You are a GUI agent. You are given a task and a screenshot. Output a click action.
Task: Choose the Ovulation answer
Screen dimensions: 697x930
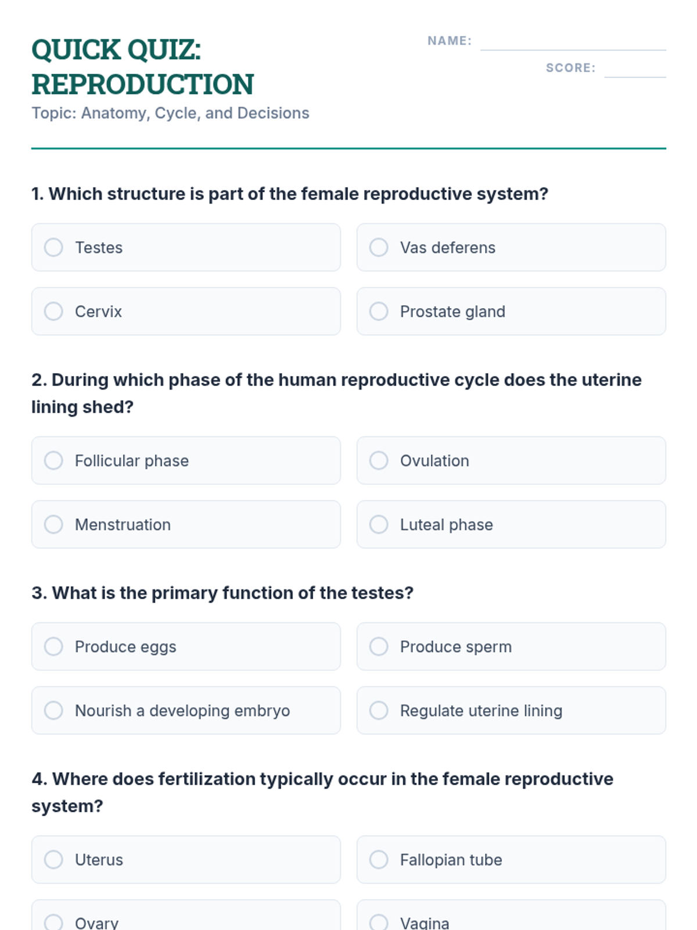point(511,460)
